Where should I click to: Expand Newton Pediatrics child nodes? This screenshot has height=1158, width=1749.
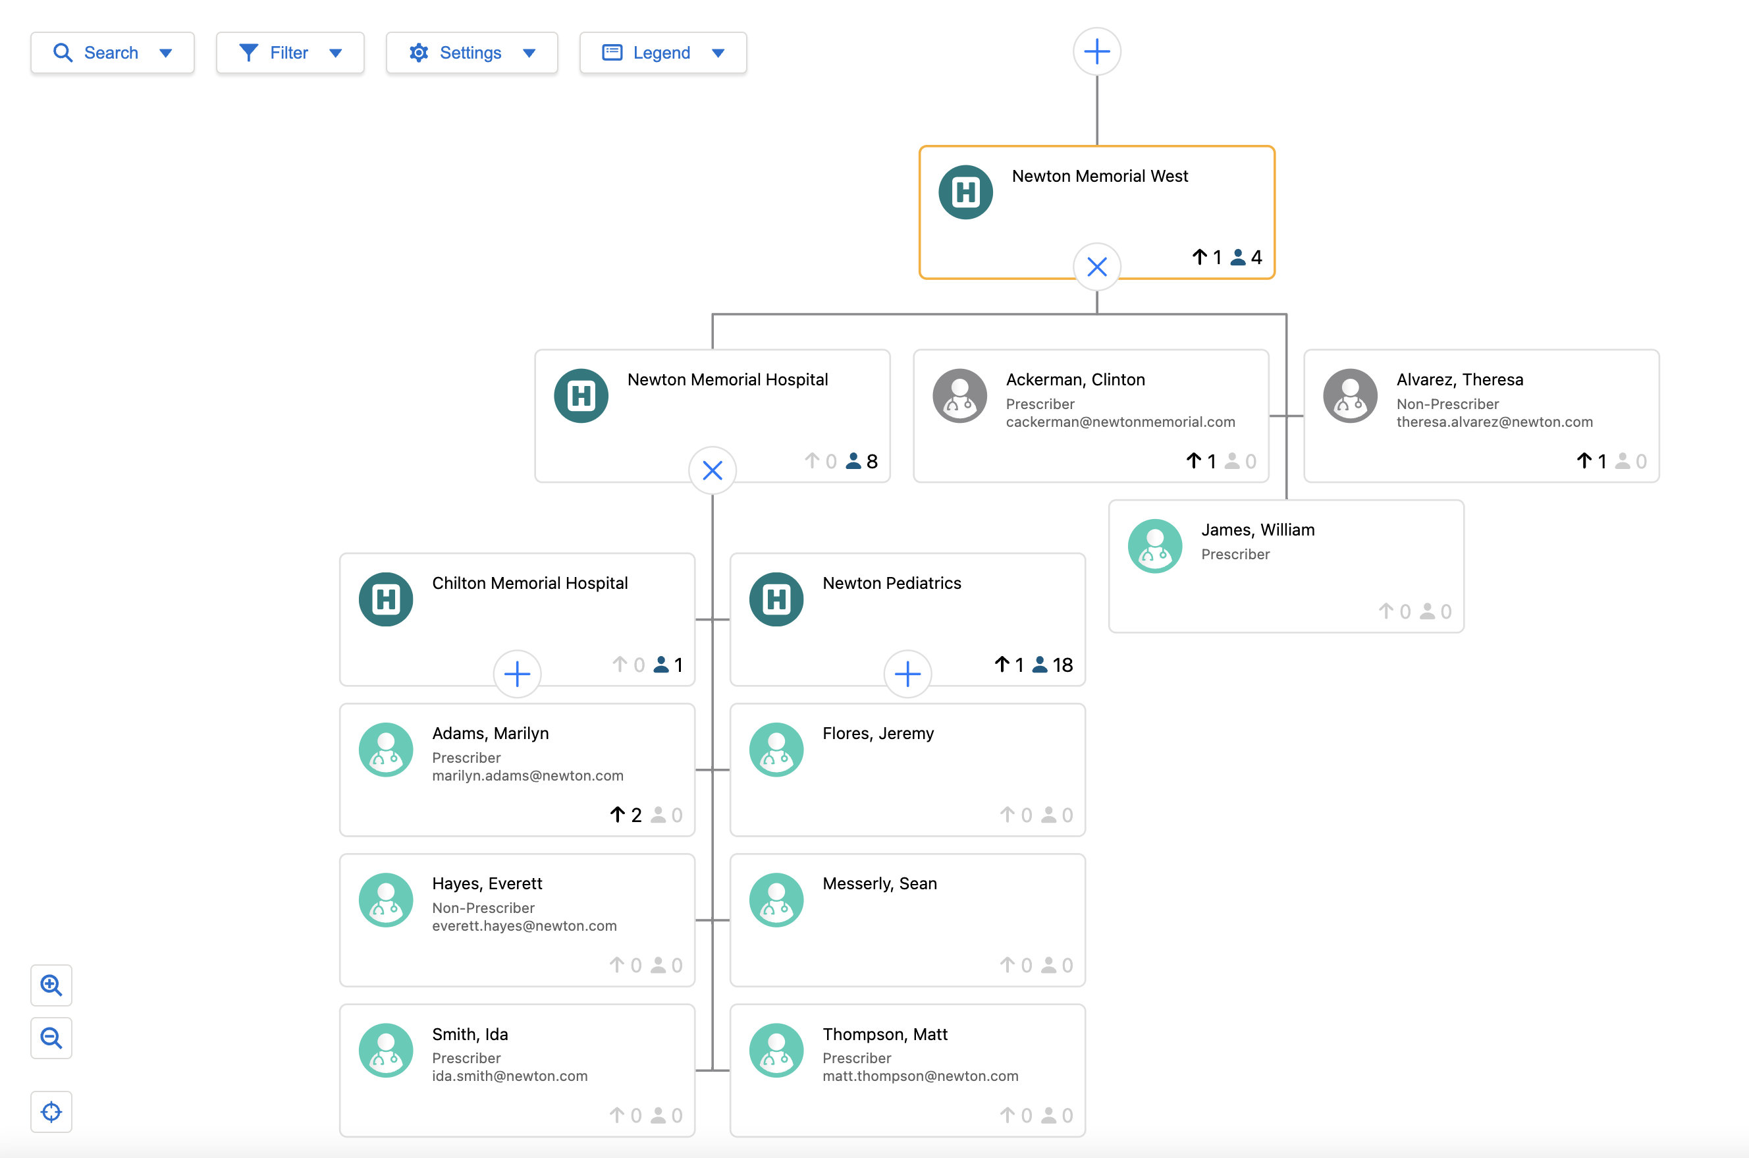click(x=907, y=674)
